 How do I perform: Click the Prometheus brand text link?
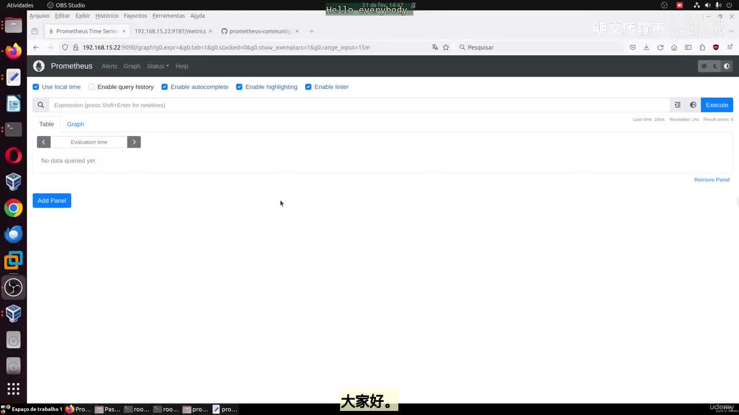pyautogui.click(x=72, y=66)
